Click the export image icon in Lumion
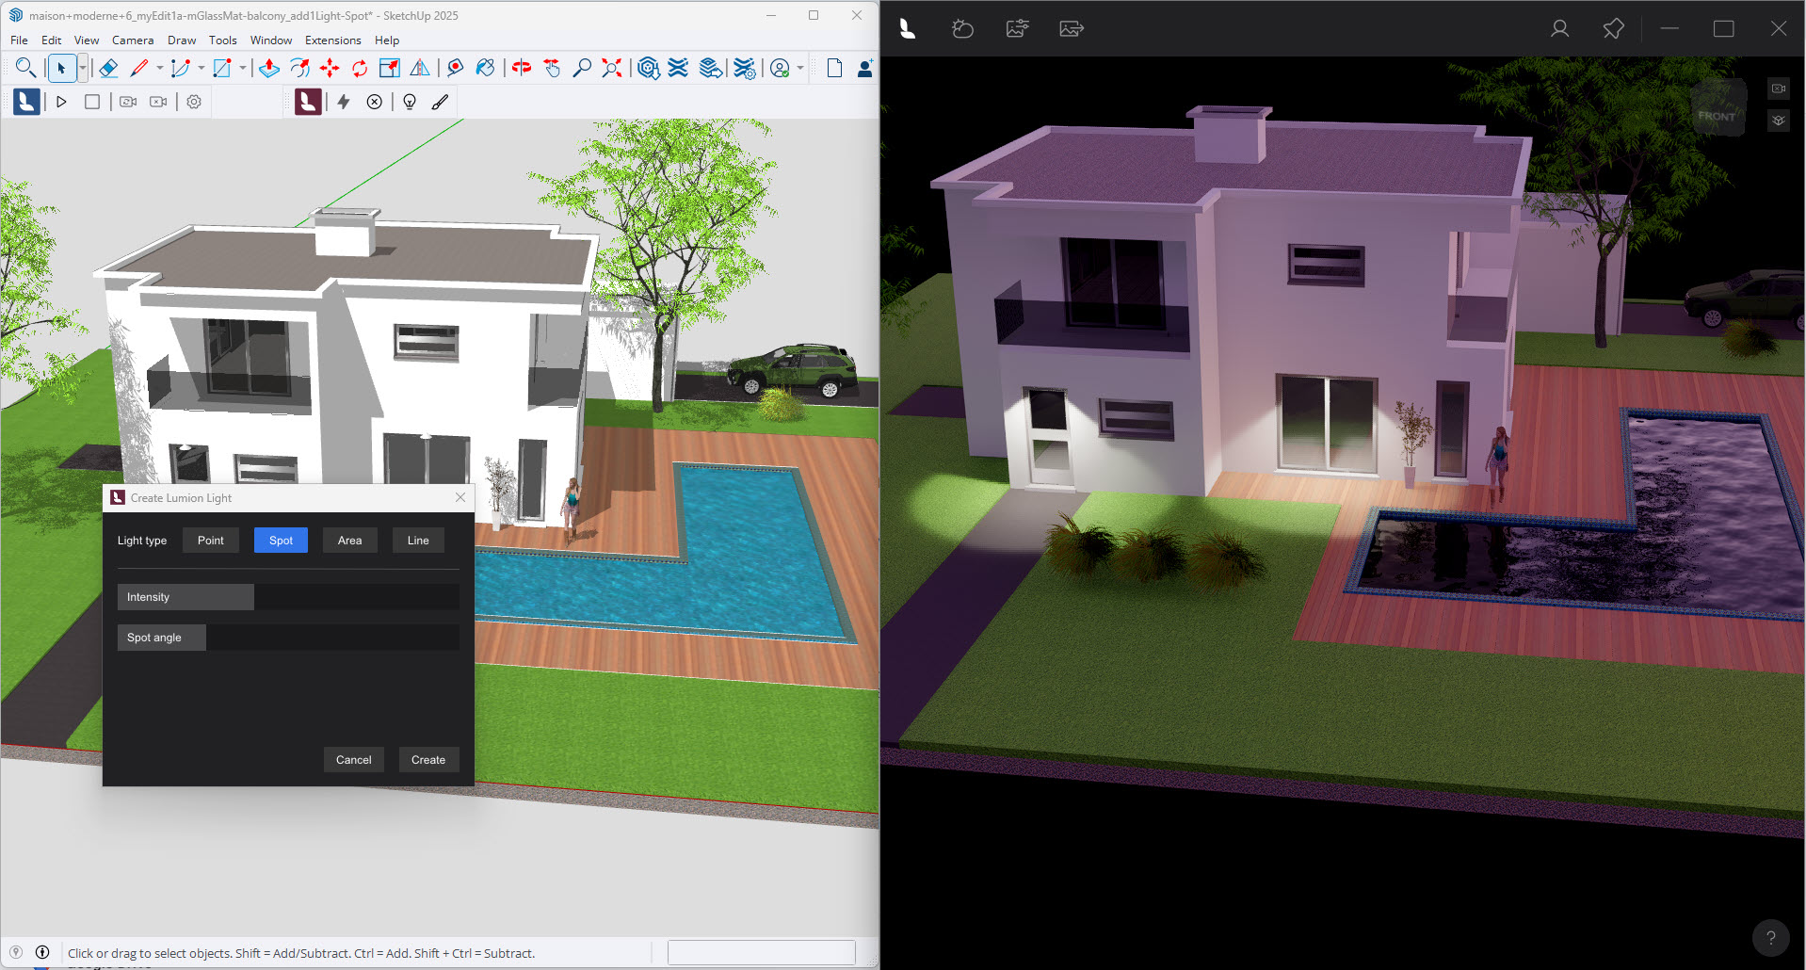Screen dimensions: 1806x970 [1072, 29]
